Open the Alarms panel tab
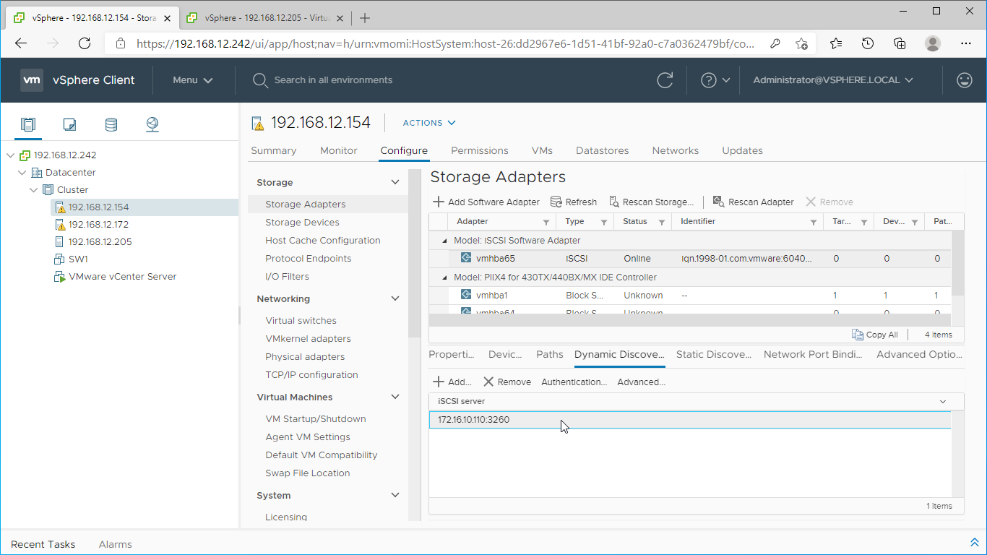Viewport: 987px width, 555px height. click(x=116, y=544)
